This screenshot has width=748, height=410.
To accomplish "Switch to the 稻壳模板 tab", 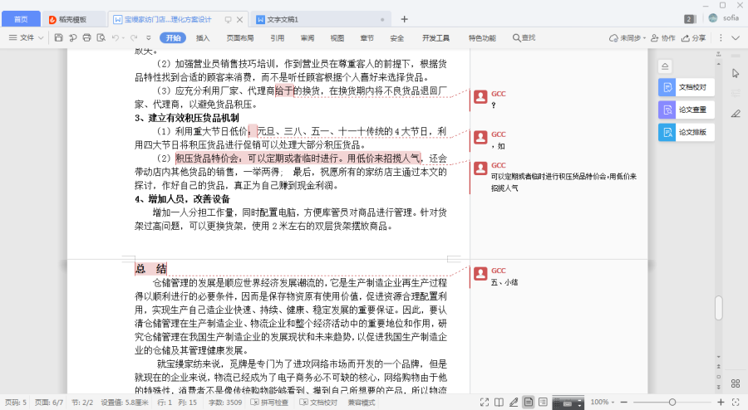I will [73, 19].
